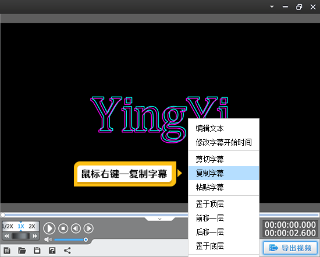Image resolution: width=320 pixels, height=257 pixels.
Task: Minimize the window
Action: [x=285, y=7]
